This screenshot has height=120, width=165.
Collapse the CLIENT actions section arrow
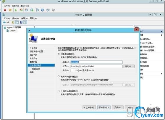pyautogui.click(x=161, y=31)
